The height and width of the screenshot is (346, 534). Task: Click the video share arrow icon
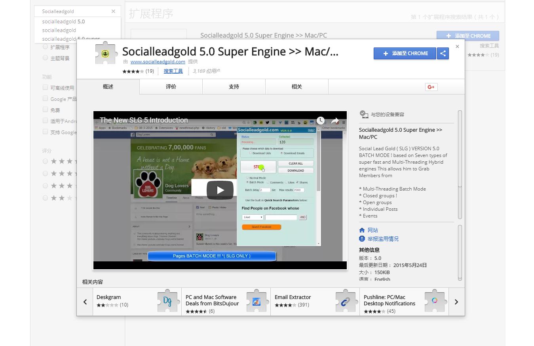(335, 121)
